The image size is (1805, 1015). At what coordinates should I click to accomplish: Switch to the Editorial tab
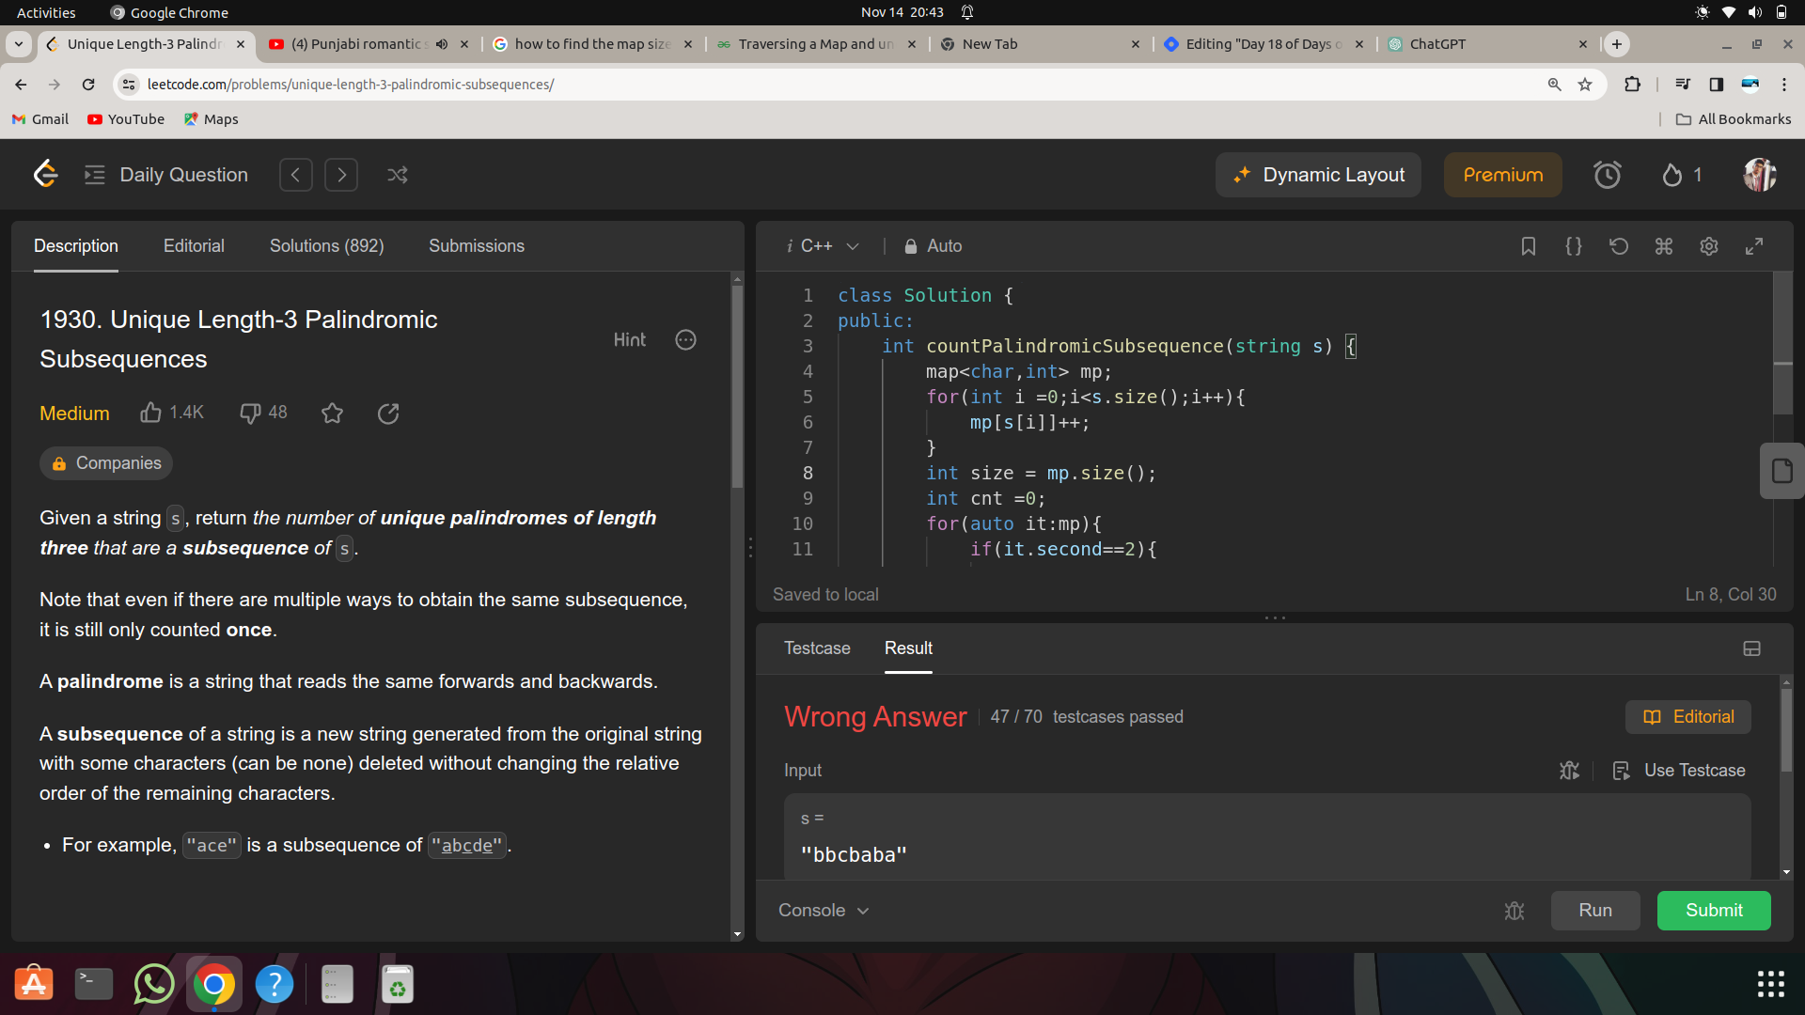194,246
